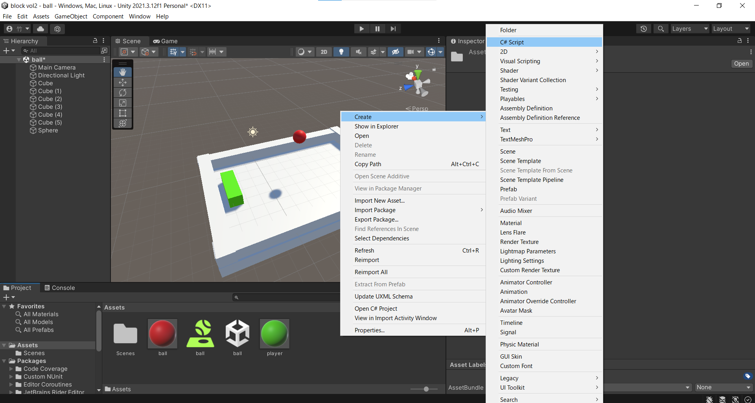Collapse the Packages group
755x403 pixels.
tap(4, 361)
